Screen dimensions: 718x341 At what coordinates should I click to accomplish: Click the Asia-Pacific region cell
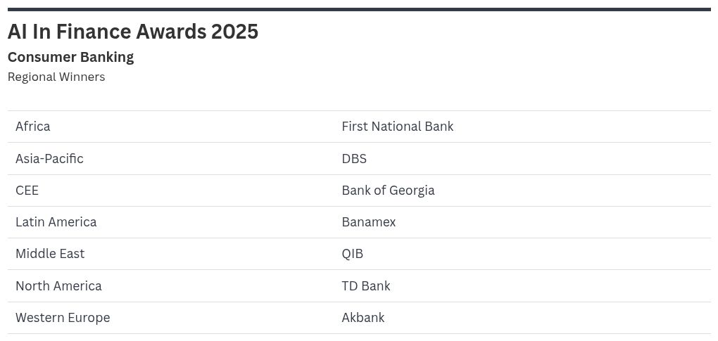[x=49, y=159]
